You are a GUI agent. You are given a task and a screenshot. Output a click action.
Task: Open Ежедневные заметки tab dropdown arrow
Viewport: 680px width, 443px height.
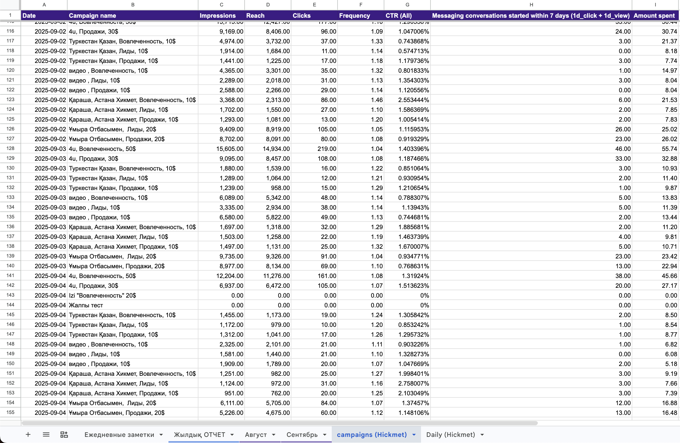click(x=161, y=435)
